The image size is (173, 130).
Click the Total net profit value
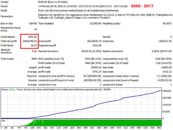pyautogui.click(x=29, y=41)
